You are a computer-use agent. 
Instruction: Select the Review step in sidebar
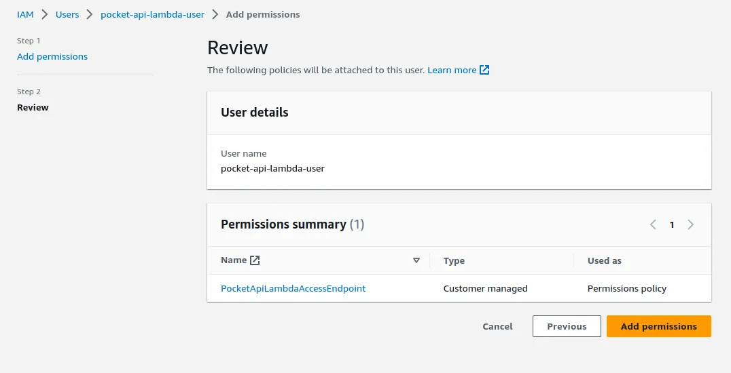pyautogui.click(x=33, y=107)
